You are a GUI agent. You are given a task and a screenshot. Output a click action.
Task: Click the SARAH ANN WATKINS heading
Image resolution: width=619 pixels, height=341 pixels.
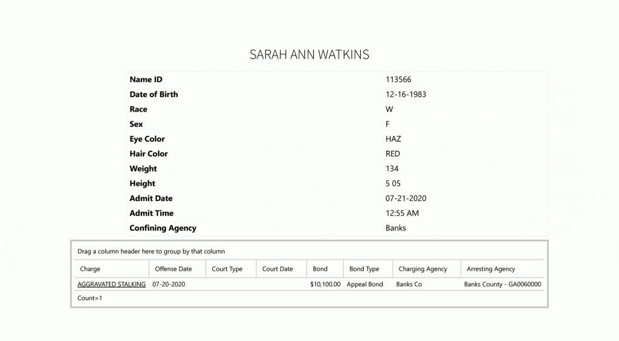click(309, 54)
